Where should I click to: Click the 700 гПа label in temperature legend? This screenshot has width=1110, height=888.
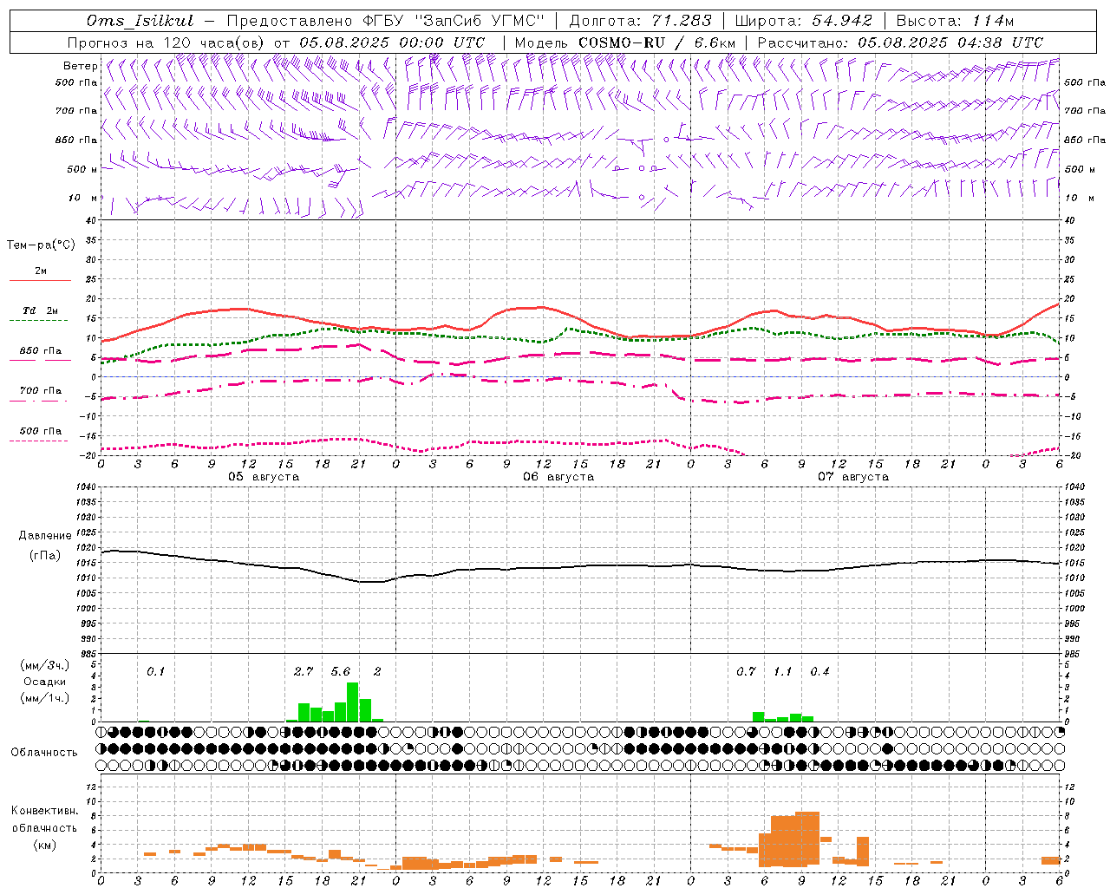pyautogui.click(x=40, y=391)
